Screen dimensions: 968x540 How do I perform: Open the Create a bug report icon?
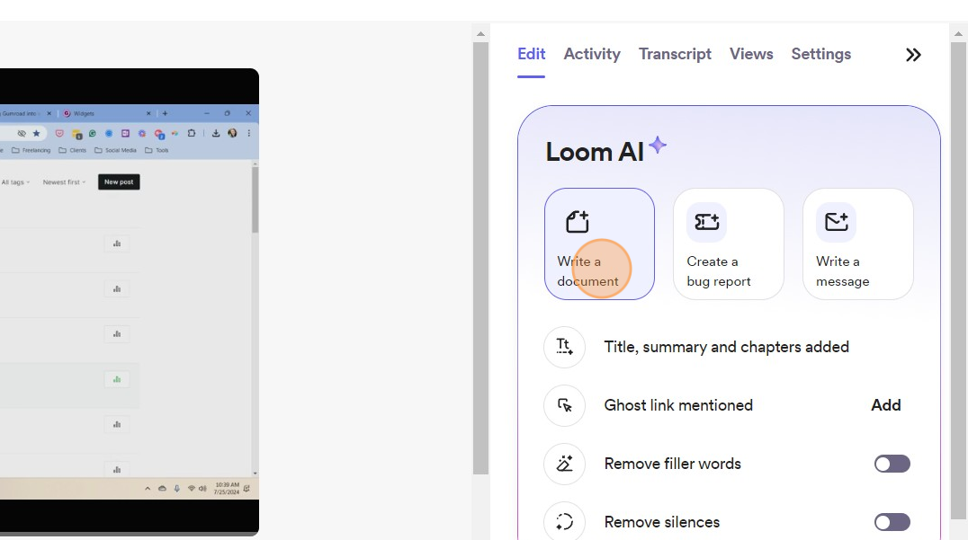pyautogui.click(x=705, y=221)
